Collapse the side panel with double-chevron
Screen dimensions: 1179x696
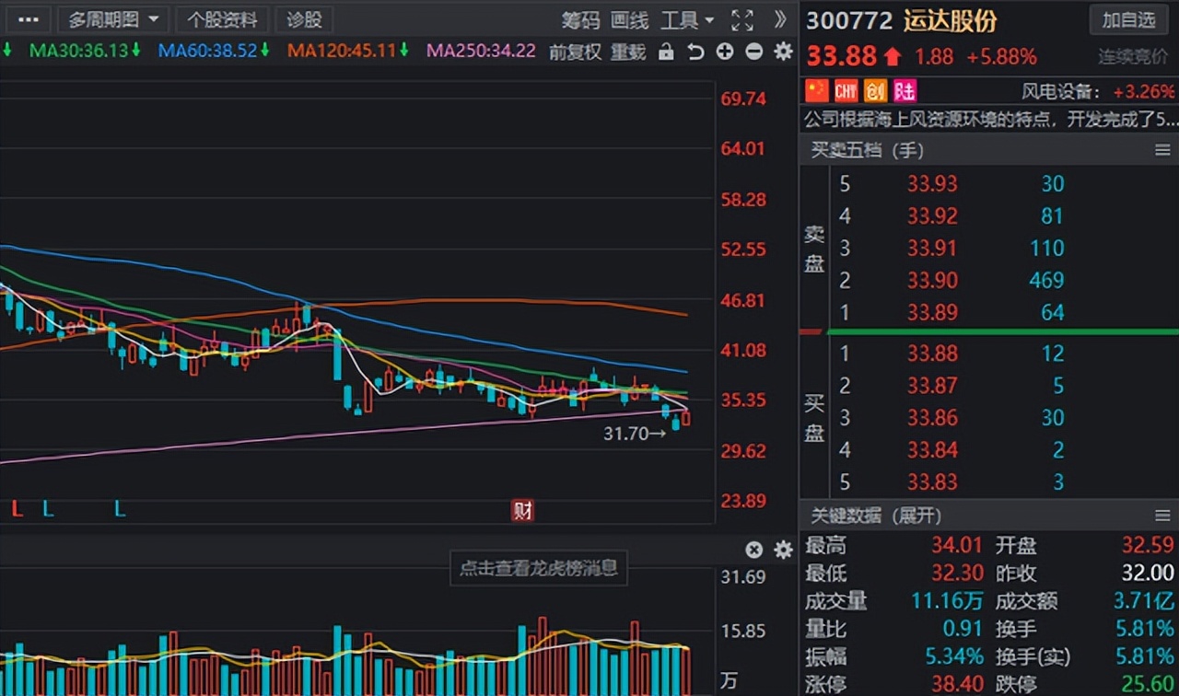780,19
